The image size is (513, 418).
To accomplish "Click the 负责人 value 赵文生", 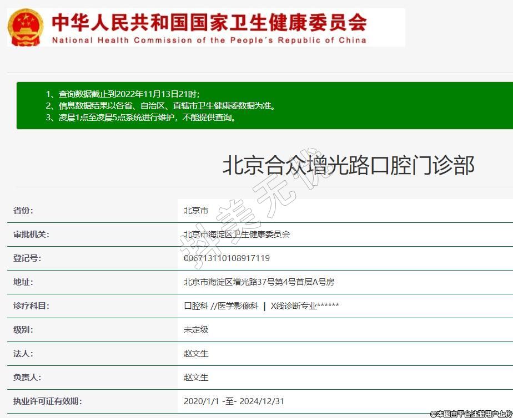I will coord(196,378).
